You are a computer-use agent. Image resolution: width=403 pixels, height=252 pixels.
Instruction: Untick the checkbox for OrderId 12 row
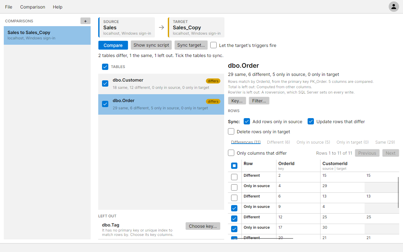click(x=234, y=219)
